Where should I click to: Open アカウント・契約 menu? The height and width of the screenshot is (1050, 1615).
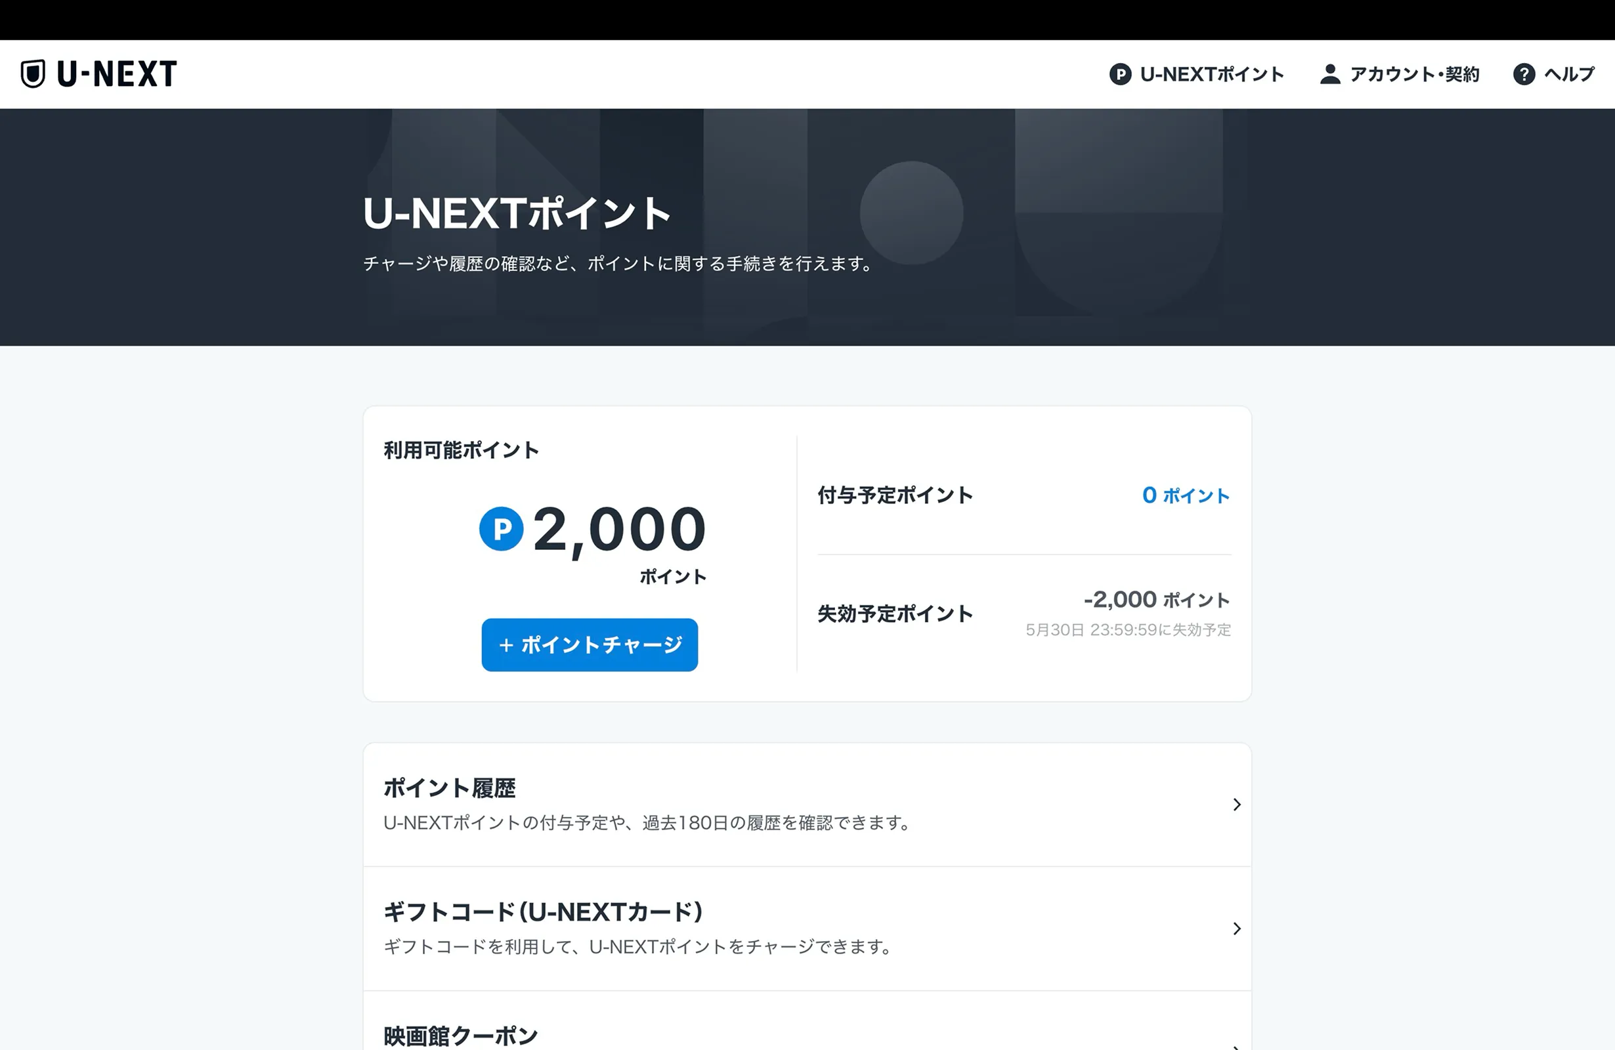point(1399,74)
